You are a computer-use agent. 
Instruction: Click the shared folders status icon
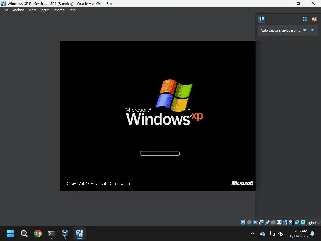pyautogui.click(x=273, y=222)
